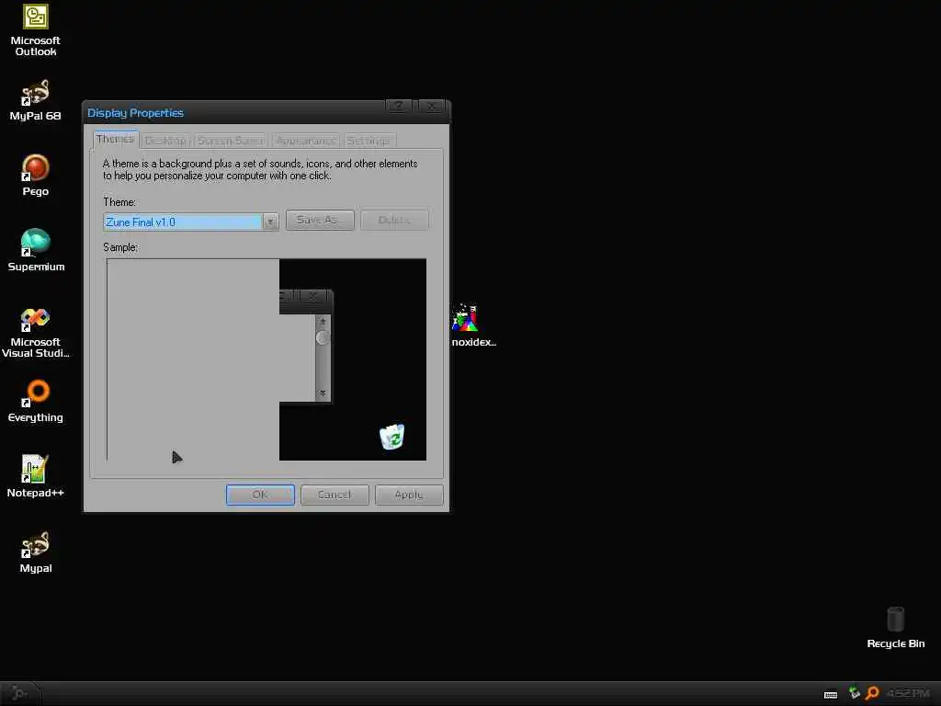The image size is (941, 706).
Task: Click the orange Everything search tray icon
Action: pos(872,693)
